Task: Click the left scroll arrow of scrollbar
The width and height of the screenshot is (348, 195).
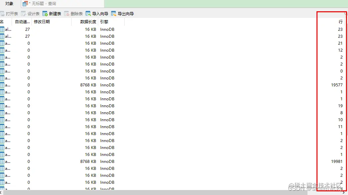Action: click(x=1, y=192)
